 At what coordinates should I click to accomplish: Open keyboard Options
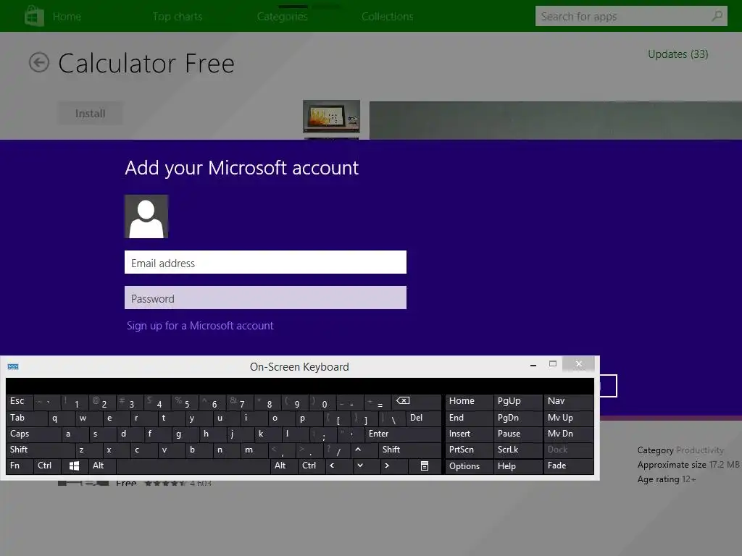469,466
